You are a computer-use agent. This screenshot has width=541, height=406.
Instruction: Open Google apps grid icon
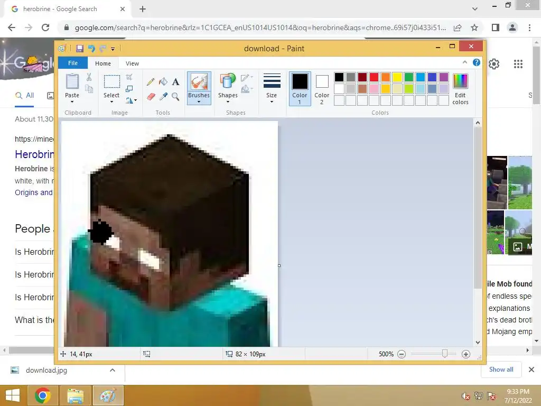coord(518,64)
